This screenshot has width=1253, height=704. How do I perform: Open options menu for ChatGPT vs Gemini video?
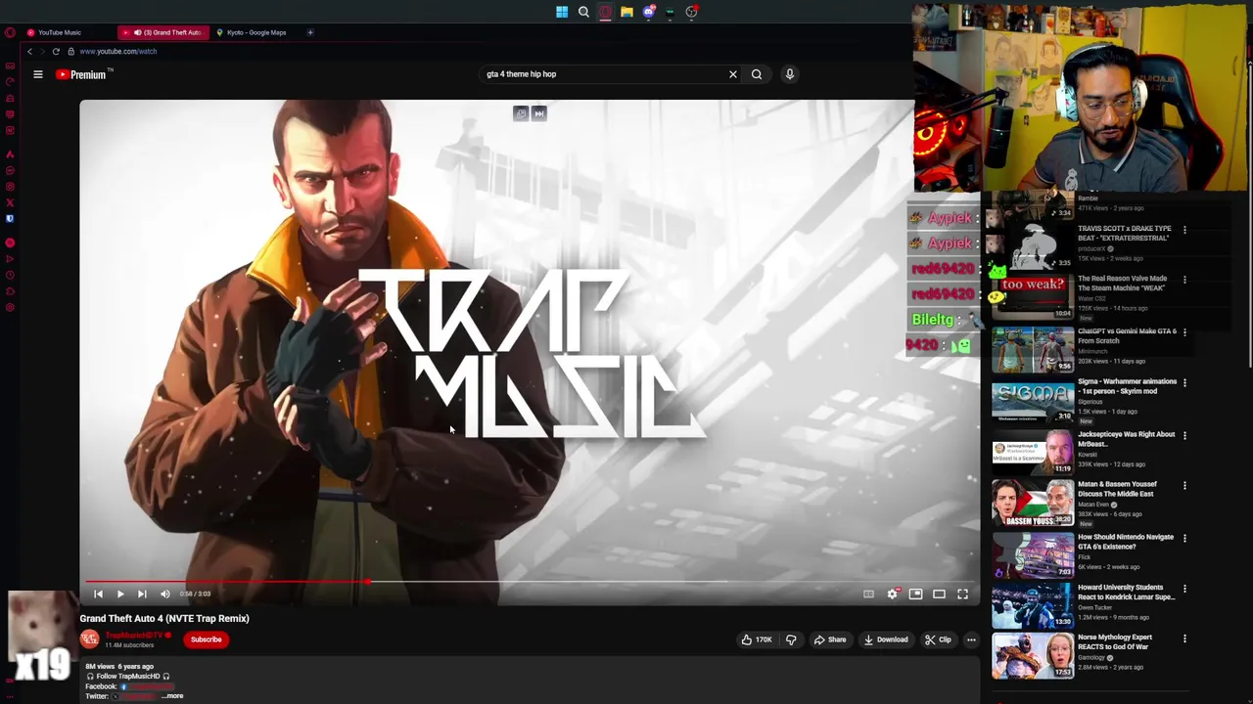pos(1184,332)
